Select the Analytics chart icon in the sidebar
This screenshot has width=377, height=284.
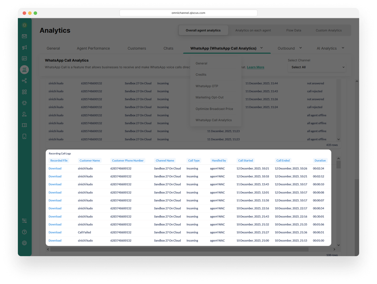tap(25, 70)
